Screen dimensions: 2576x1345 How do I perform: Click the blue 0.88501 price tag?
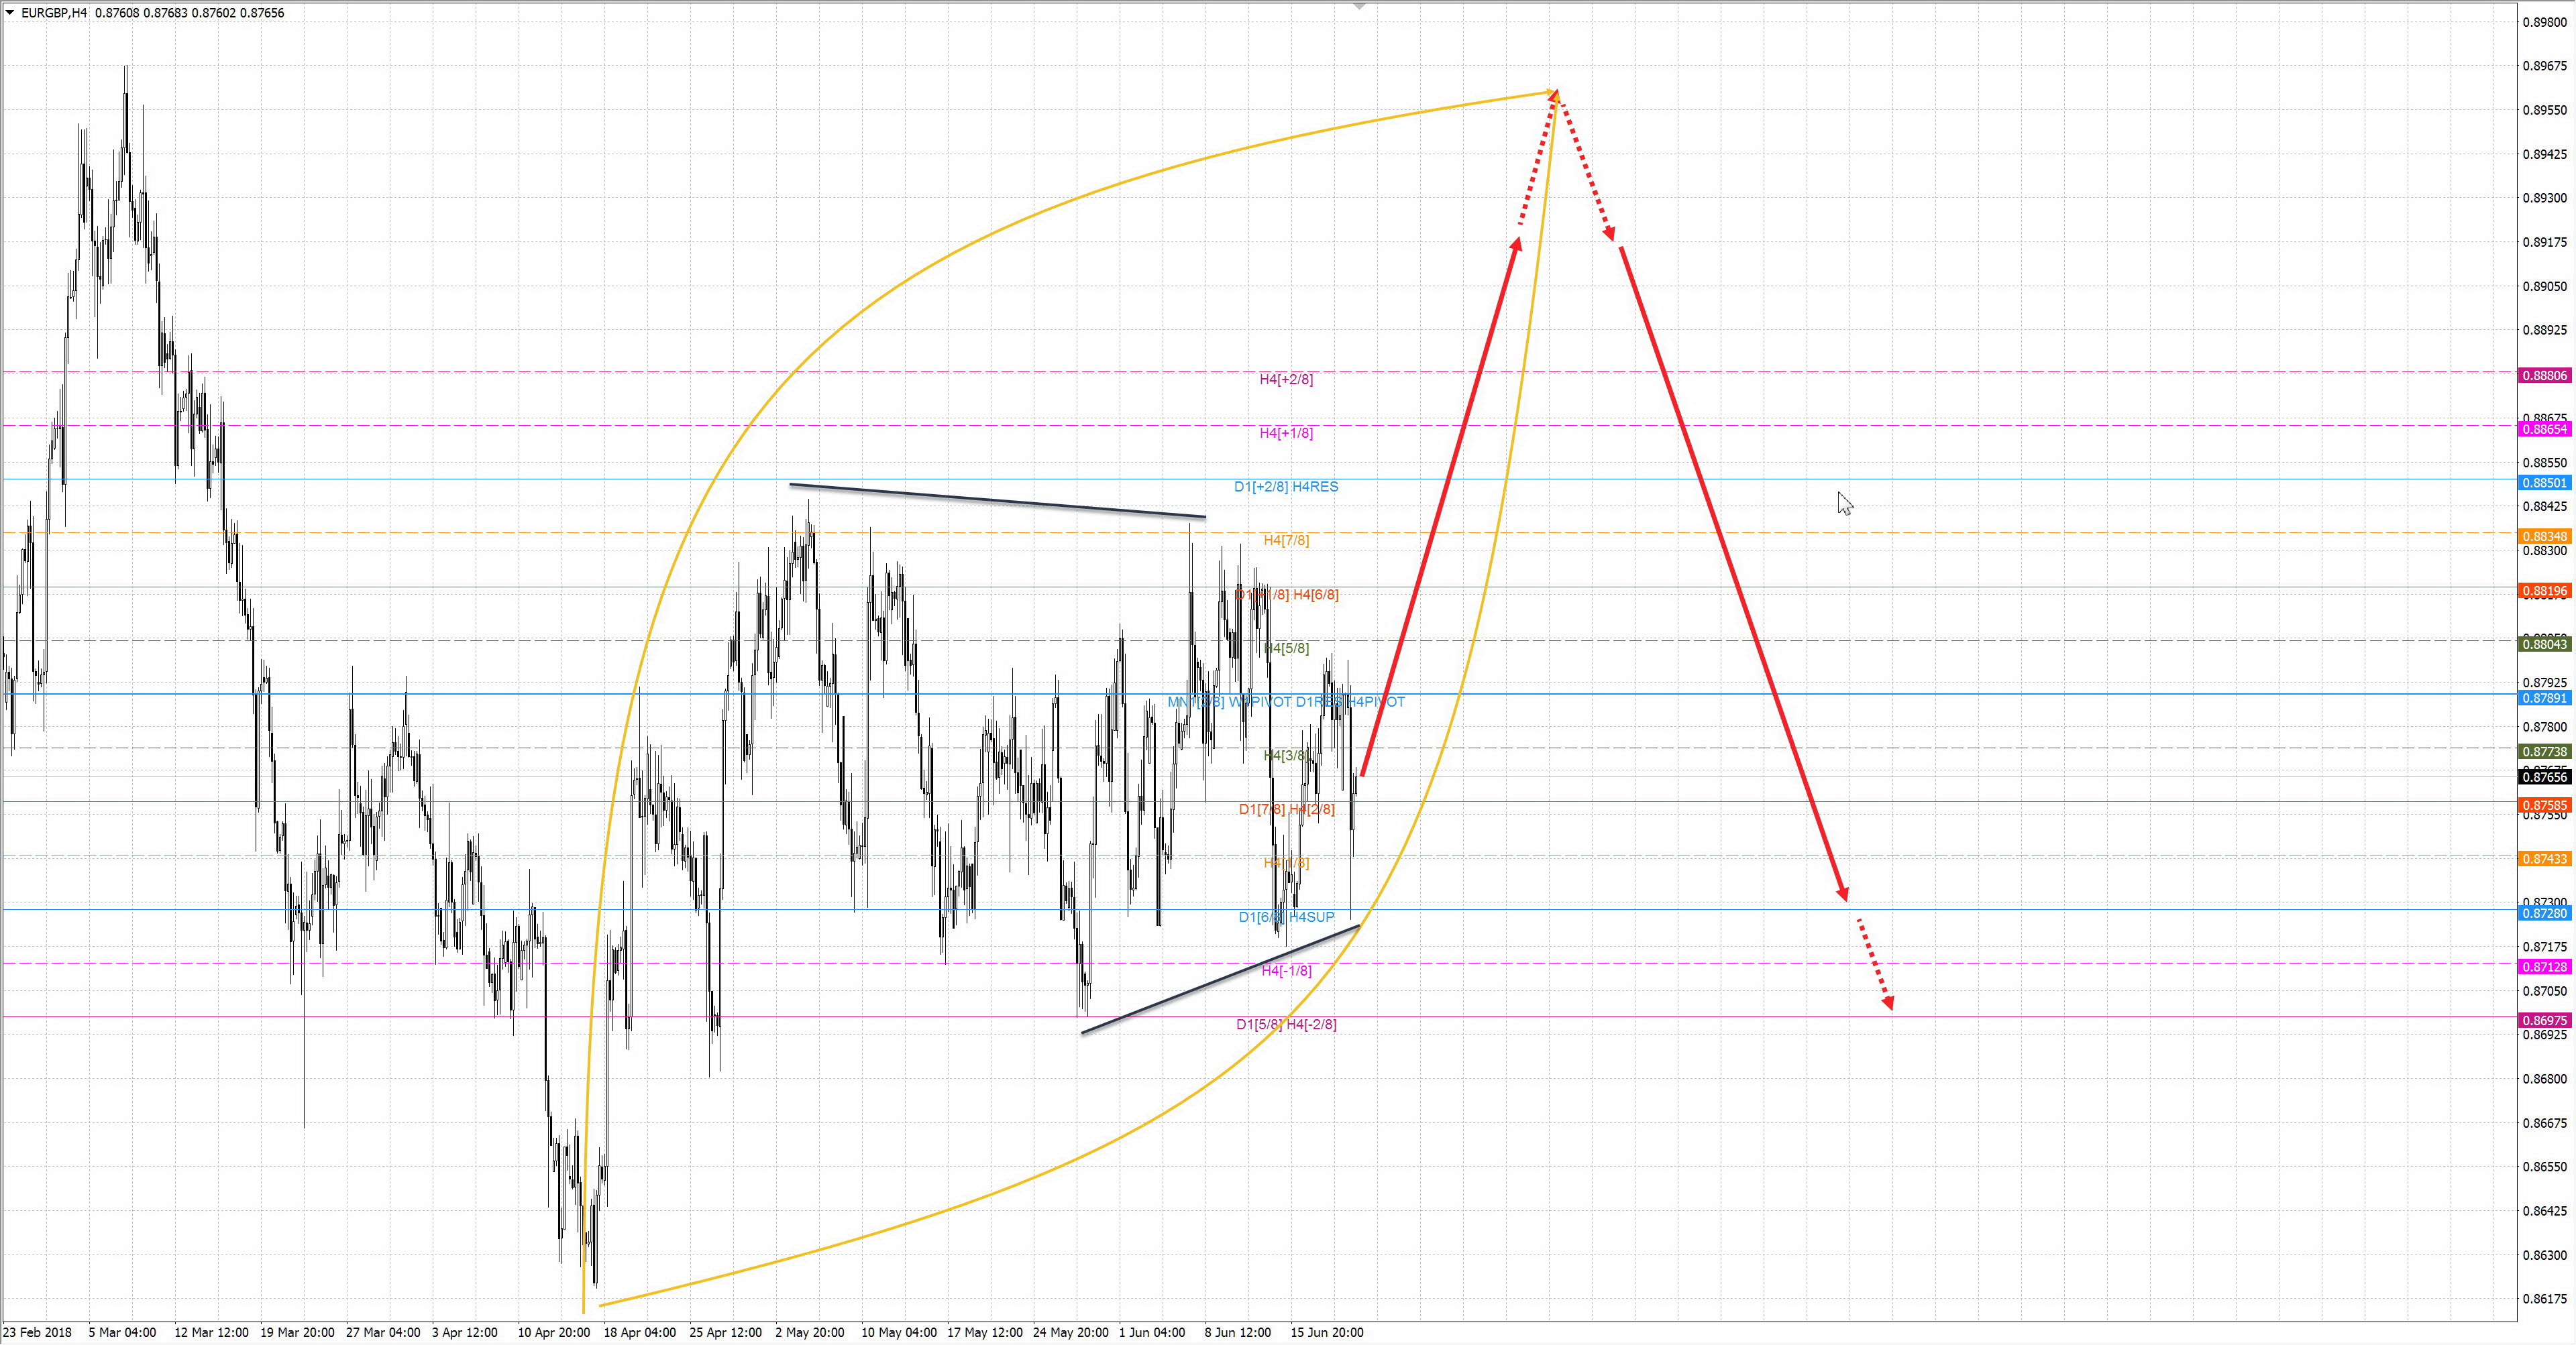pos(2544,483)
